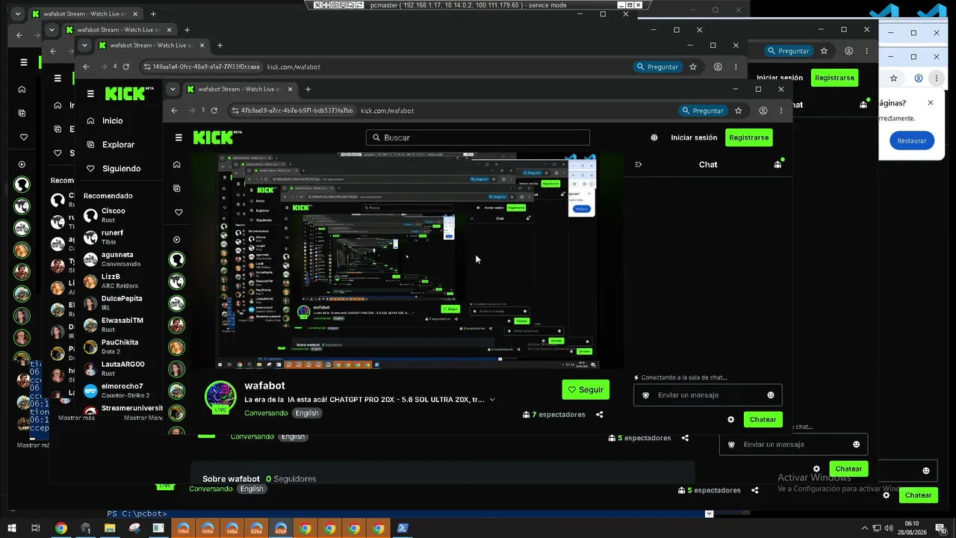Click the English tag under the wafabot title
Screen dimensions: 956x538
[306, 413]
